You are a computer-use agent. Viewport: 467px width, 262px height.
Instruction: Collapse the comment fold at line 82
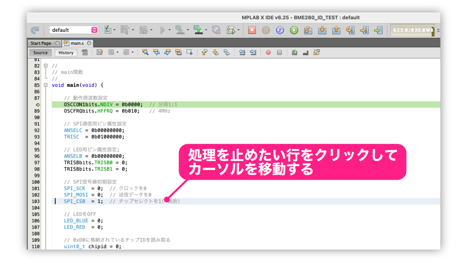46,66
